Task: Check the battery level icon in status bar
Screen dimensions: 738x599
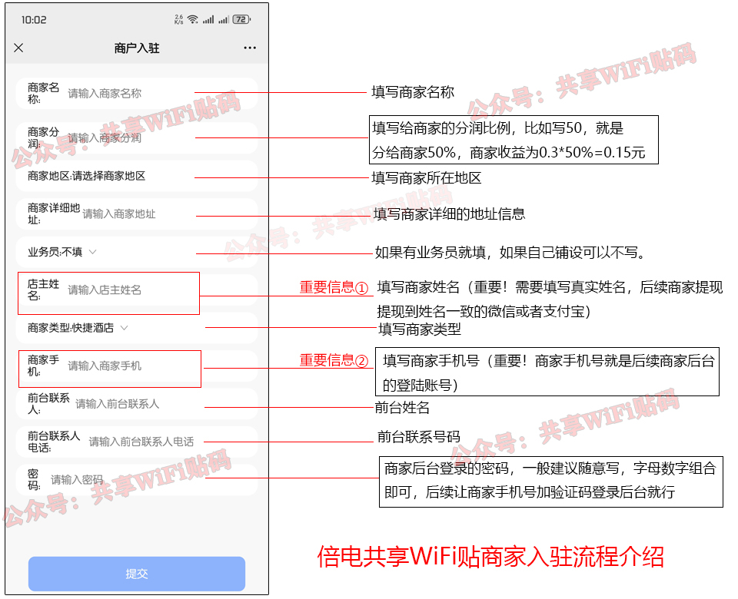Action: tap(241, 19)
